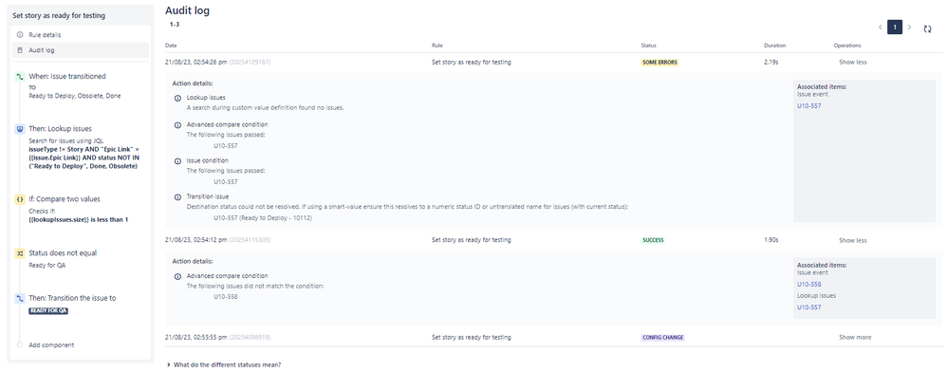Click the Transition the issue action icon

tap(20, 298)
